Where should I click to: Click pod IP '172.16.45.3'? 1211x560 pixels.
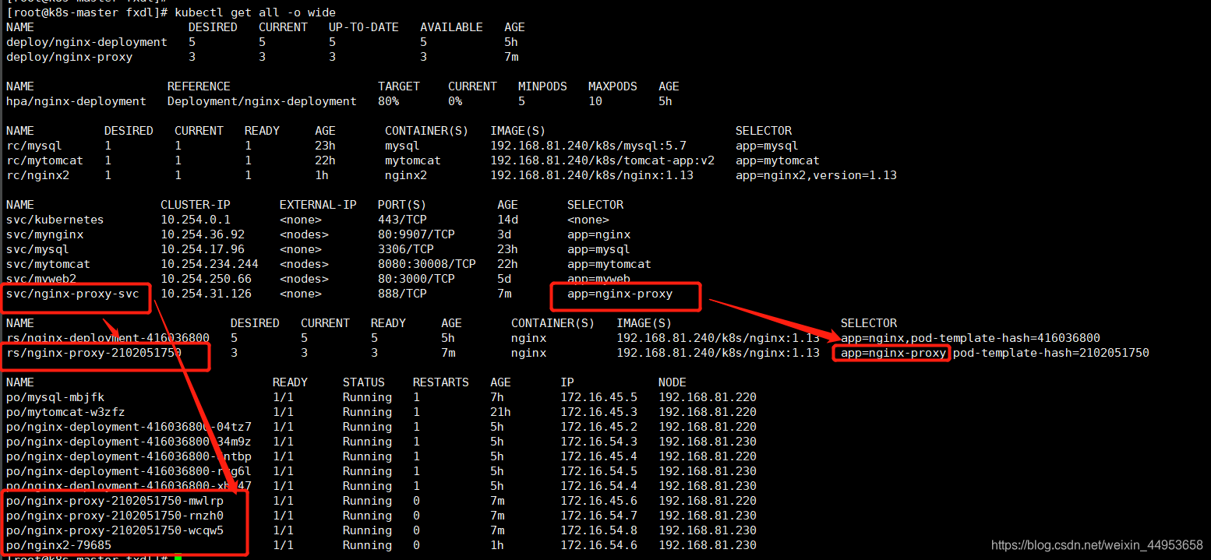598,412
